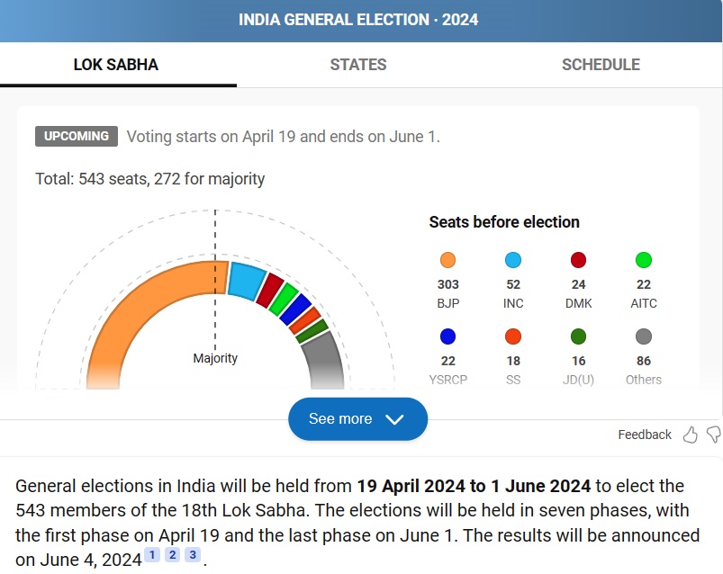The height and width of the screenshot is (574, 723).
Task: Open citation reference 2
Action: [172, 555]
